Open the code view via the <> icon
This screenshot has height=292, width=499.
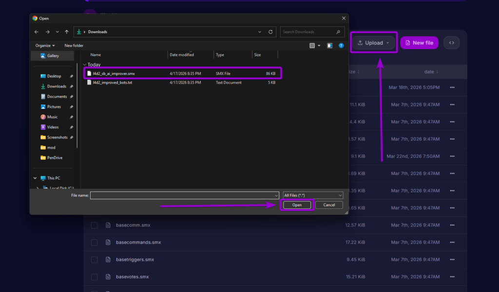(x=451, y=42)
